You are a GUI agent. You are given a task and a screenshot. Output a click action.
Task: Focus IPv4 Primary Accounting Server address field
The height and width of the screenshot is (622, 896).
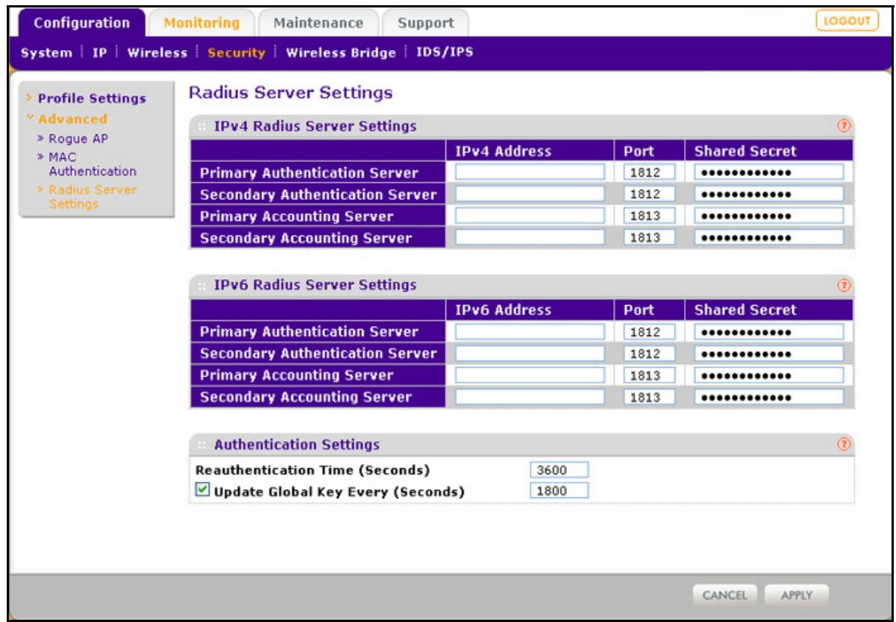click(x=530, y=216)
